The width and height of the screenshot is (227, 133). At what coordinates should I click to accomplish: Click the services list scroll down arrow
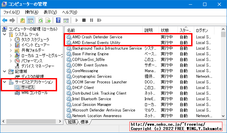(223, 116)
